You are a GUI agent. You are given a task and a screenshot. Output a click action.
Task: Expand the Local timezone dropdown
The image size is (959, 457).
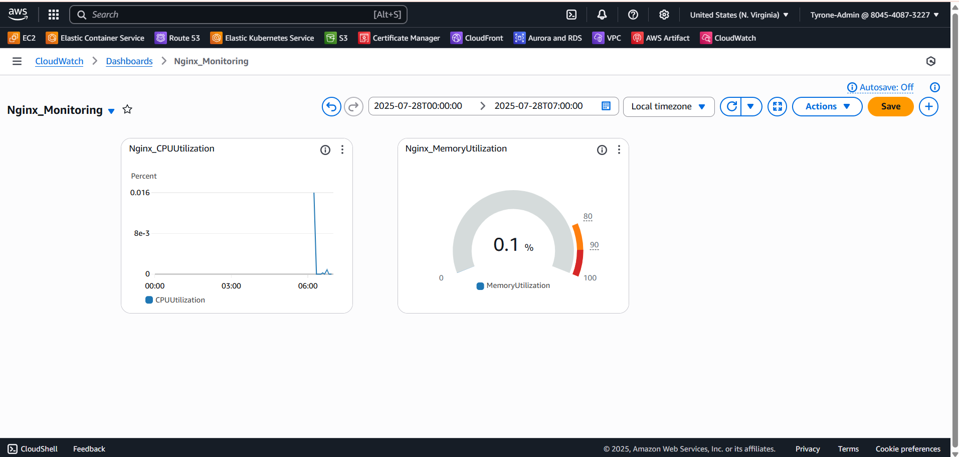[x=668, y=106]
